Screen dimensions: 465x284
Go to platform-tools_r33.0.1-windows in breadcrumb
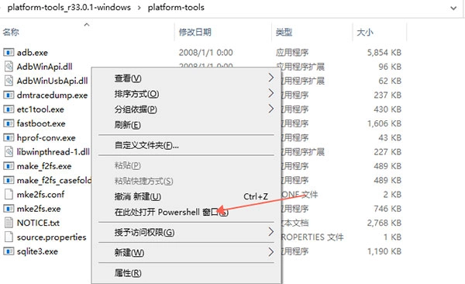click(69, 7)
